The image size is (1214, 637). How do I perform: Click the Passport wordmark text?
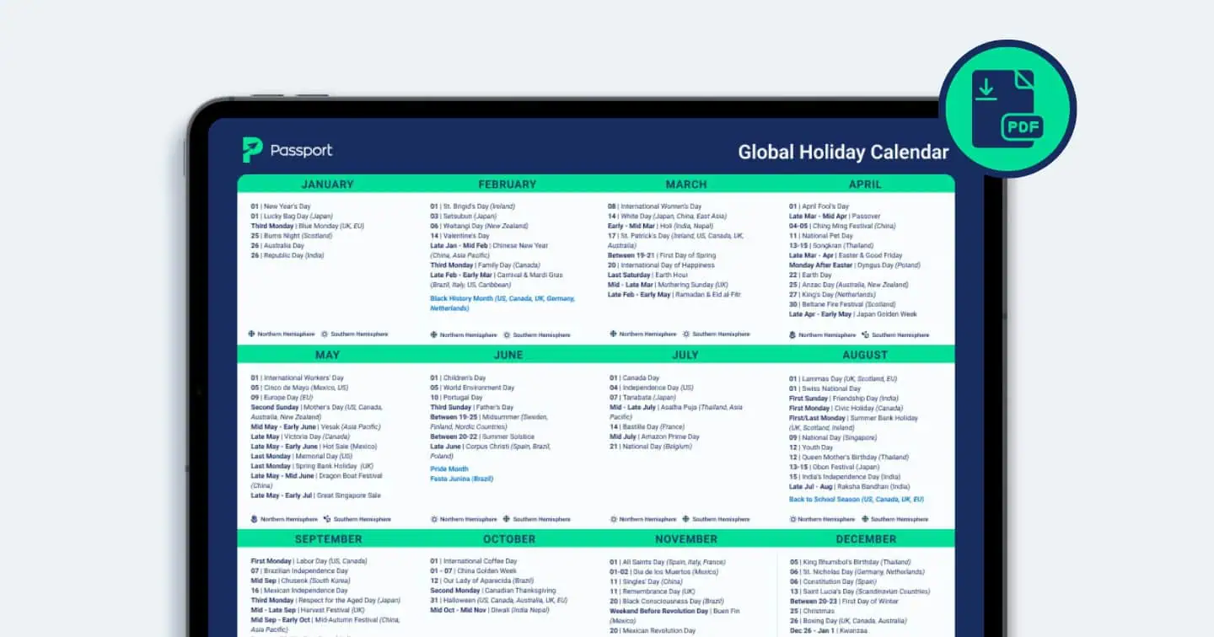pos(301,151)
